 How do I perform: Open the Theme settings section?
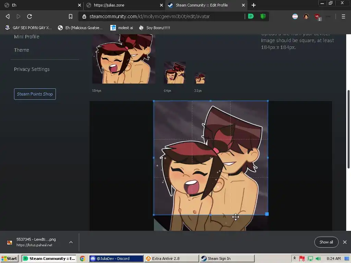[x=22, y=50]
